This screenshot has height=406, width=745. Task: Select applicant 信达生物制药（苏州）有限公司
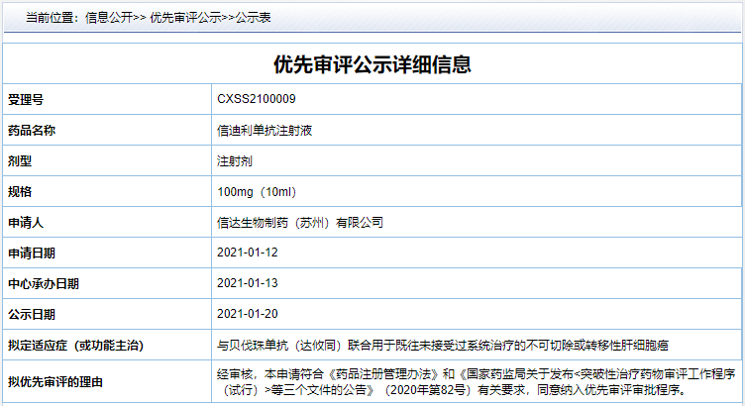pyautogui.click(x=300, y=222)
